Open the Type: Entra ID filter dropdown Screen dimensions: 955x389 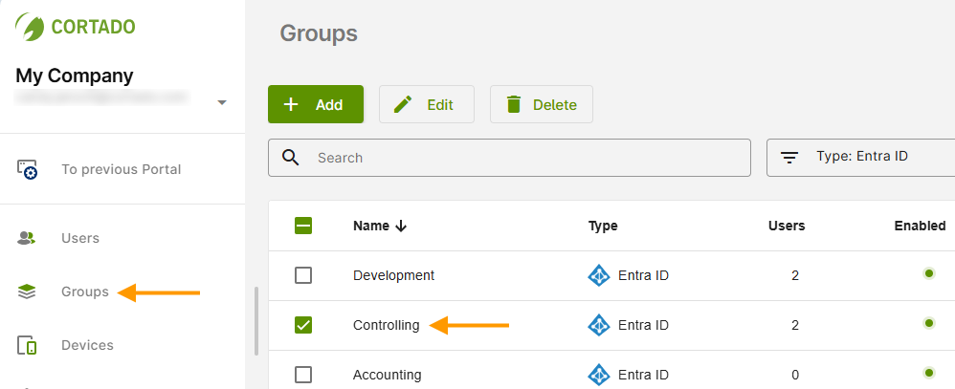coord(860,158)
